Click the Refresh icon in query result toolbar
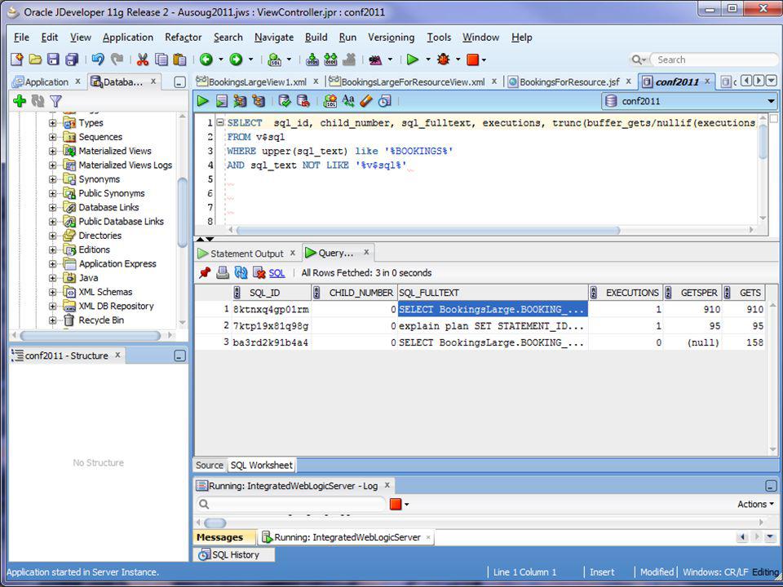This screenshot has height=587, width=783. coord(241,272)
